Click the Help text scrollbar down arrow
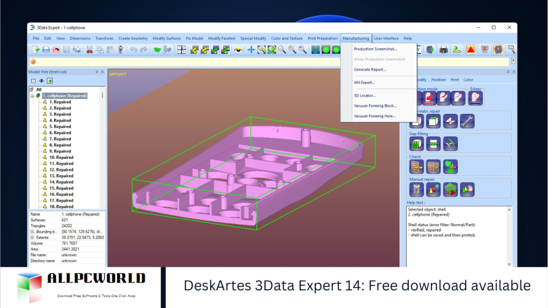The height and width of the screenshot is (308, 548). pyautogui.click(x=509, y=264)
